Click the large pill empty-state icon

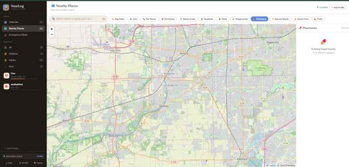pyautogui.click(x=323, y=42)
